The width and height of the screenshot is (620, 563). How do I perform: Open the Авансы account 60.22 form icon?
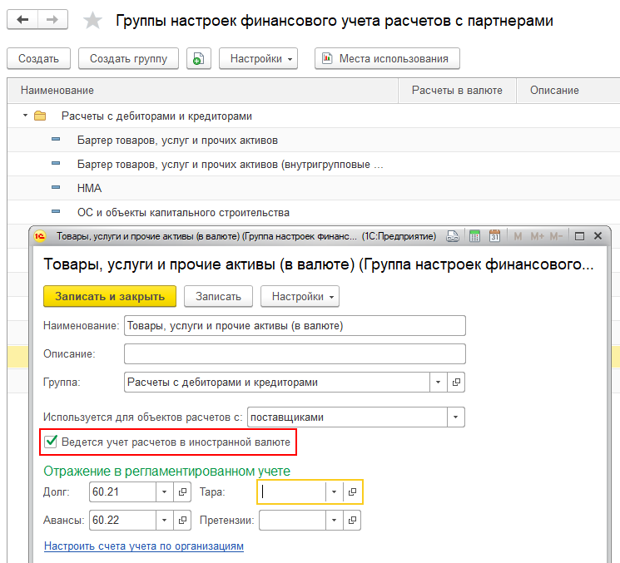pyautogui.click(x=182, y=520)
